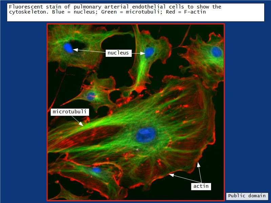
Task: Click the blue nucleus in the top-right cell
Action: (216, 52)
